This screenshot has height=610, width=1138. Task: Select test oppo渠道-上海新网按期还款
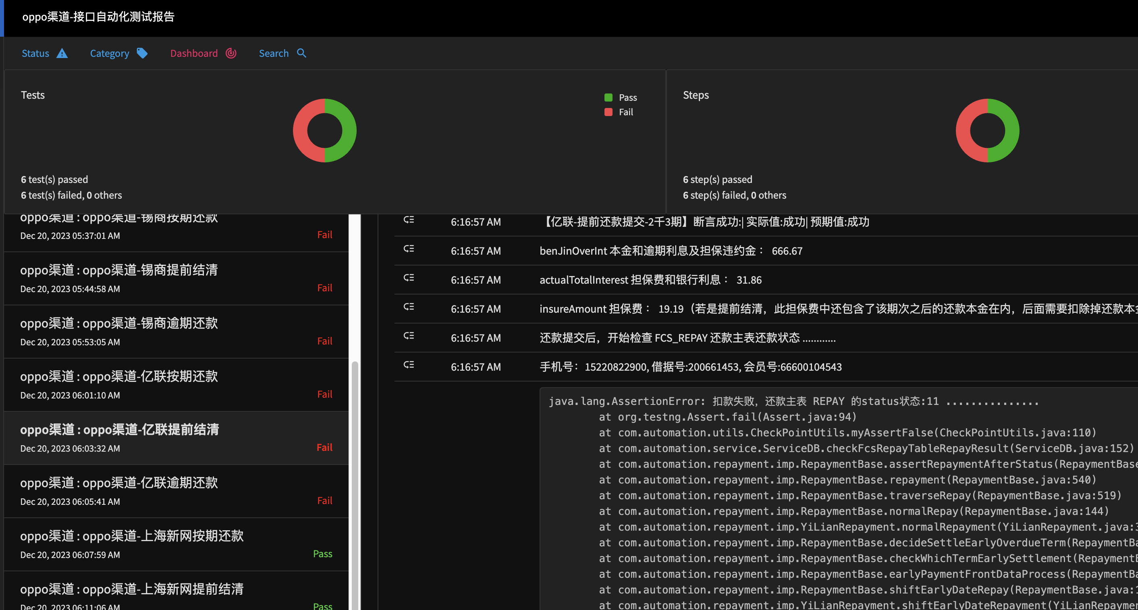(x=176, y=544)
